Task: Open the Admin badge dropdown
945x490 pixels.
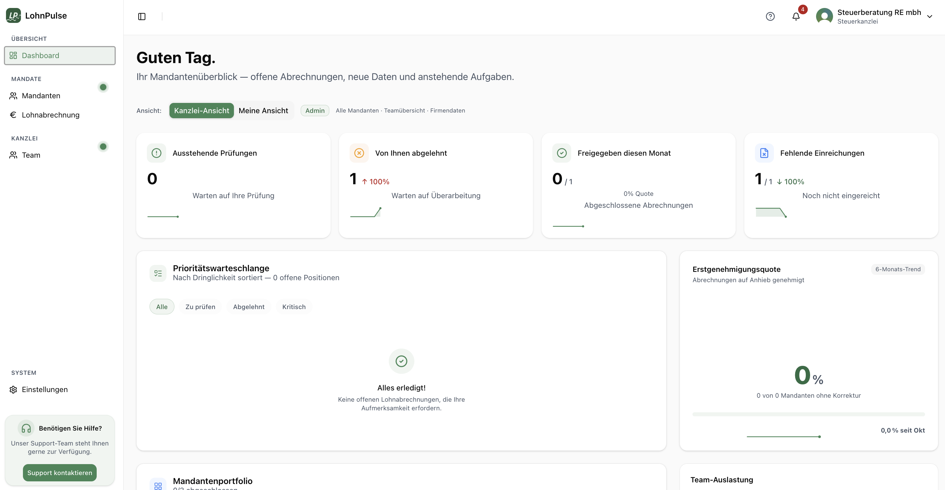Action: [x=315, y=110]
